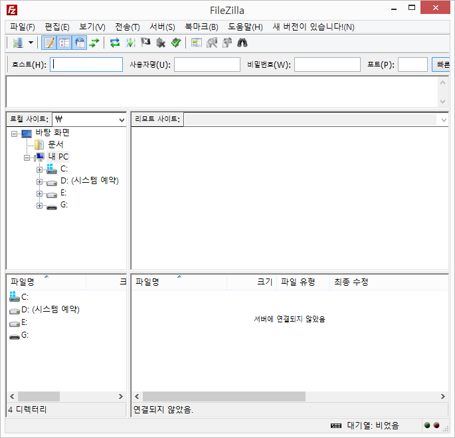Collapse the 바탕 화면 tree node
455x438 pixels.
coord(14,134)
